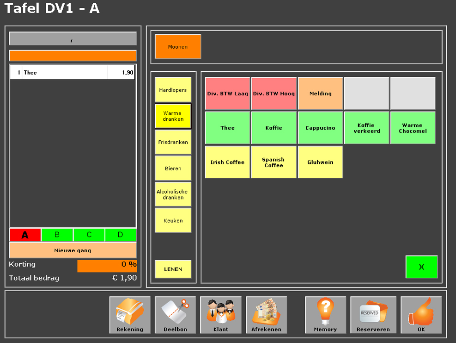
Task: Switch to seat D
Action: click(121, 235)
